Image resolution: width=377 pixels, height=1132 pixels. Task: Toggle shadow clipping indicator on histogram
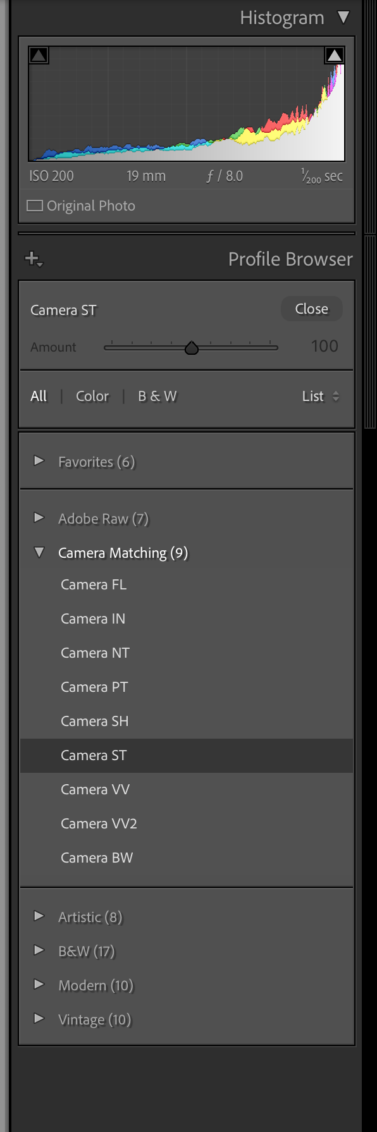pos(39,55)
